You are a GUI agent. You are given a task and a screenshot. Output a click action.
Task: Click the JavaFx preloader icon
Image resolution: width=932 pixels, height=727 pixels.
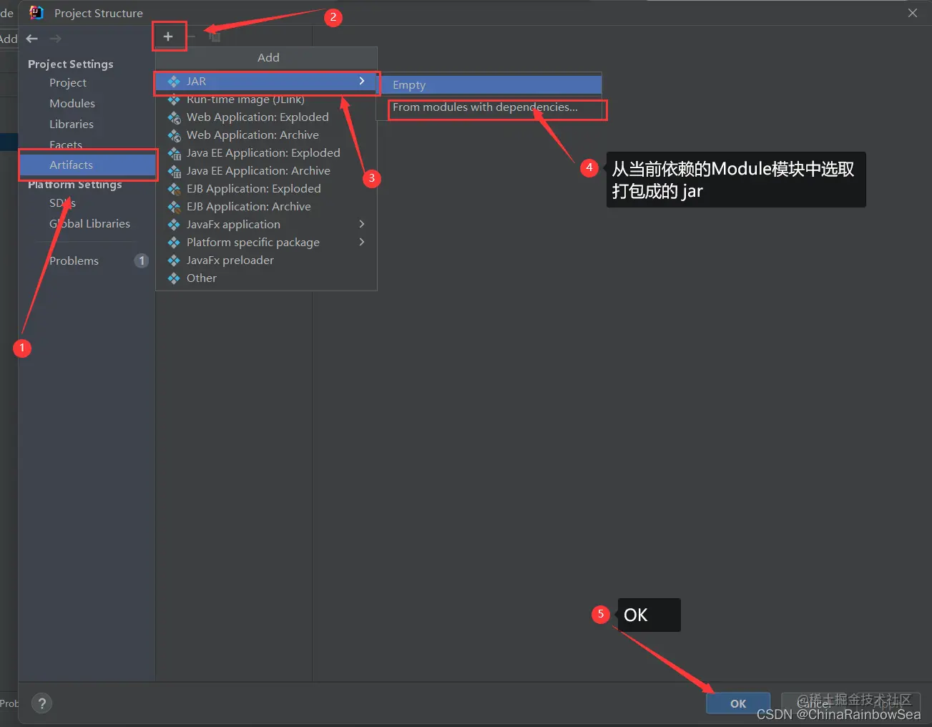174,260
